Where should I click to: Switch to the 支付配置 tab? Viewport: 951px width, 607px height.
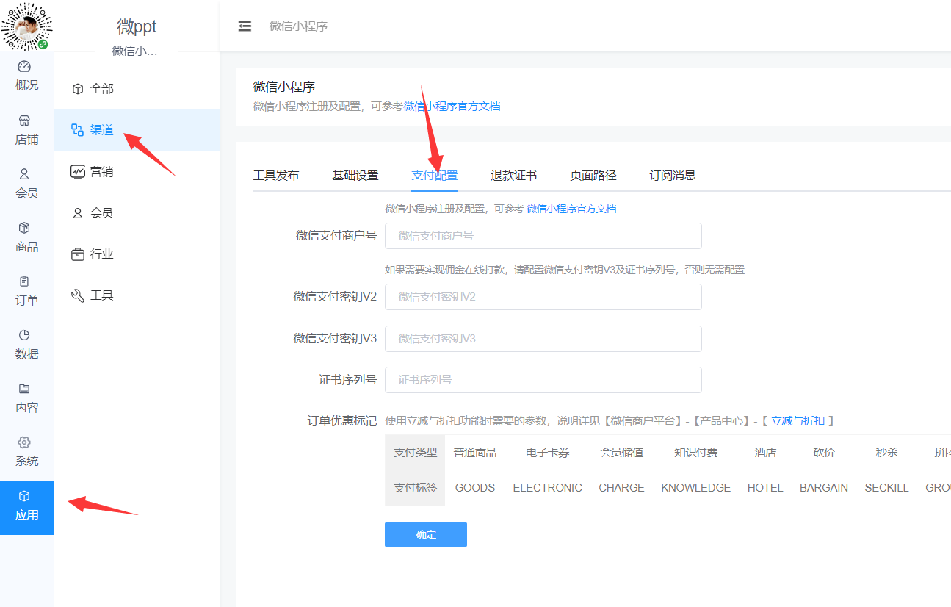(435, 176)
